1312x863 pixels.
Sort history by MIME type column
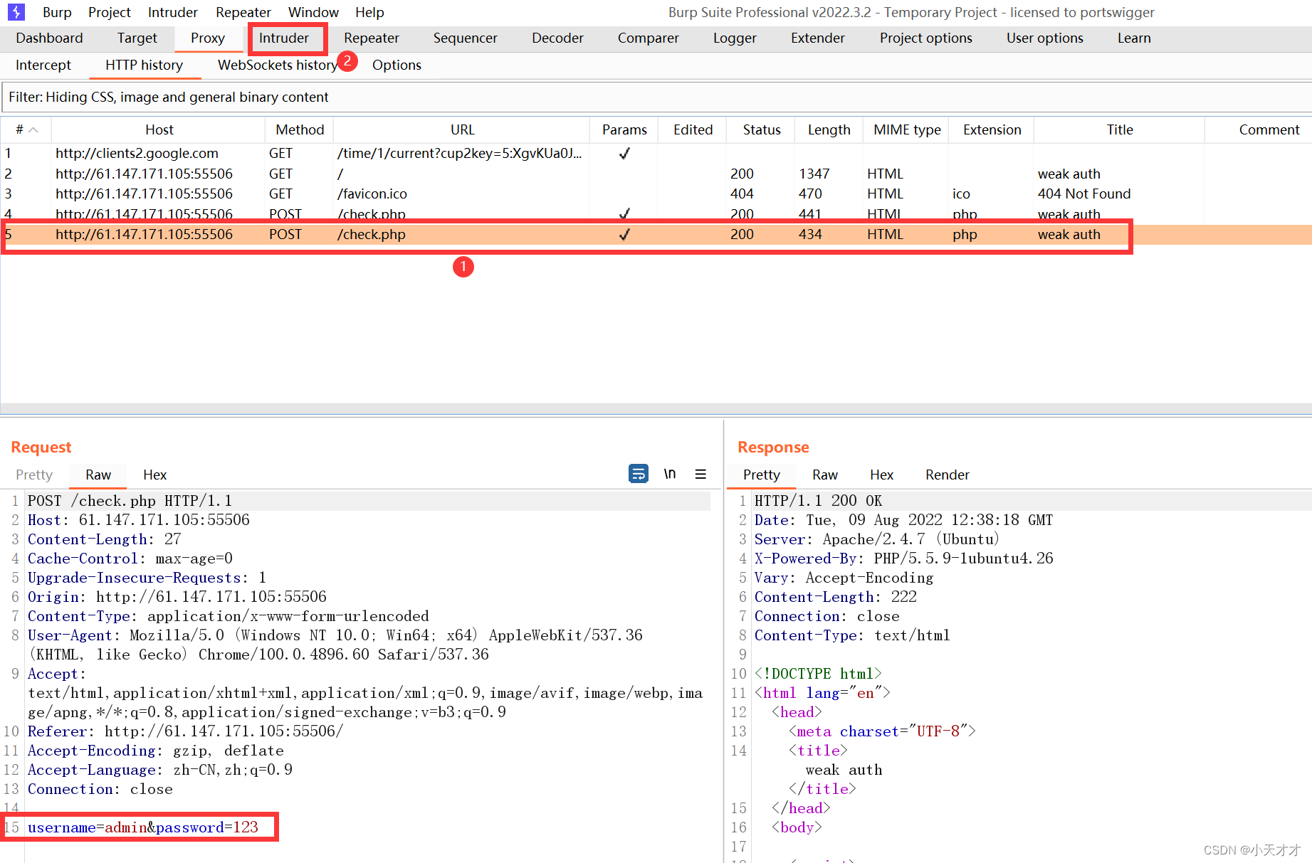pos(907,129)
